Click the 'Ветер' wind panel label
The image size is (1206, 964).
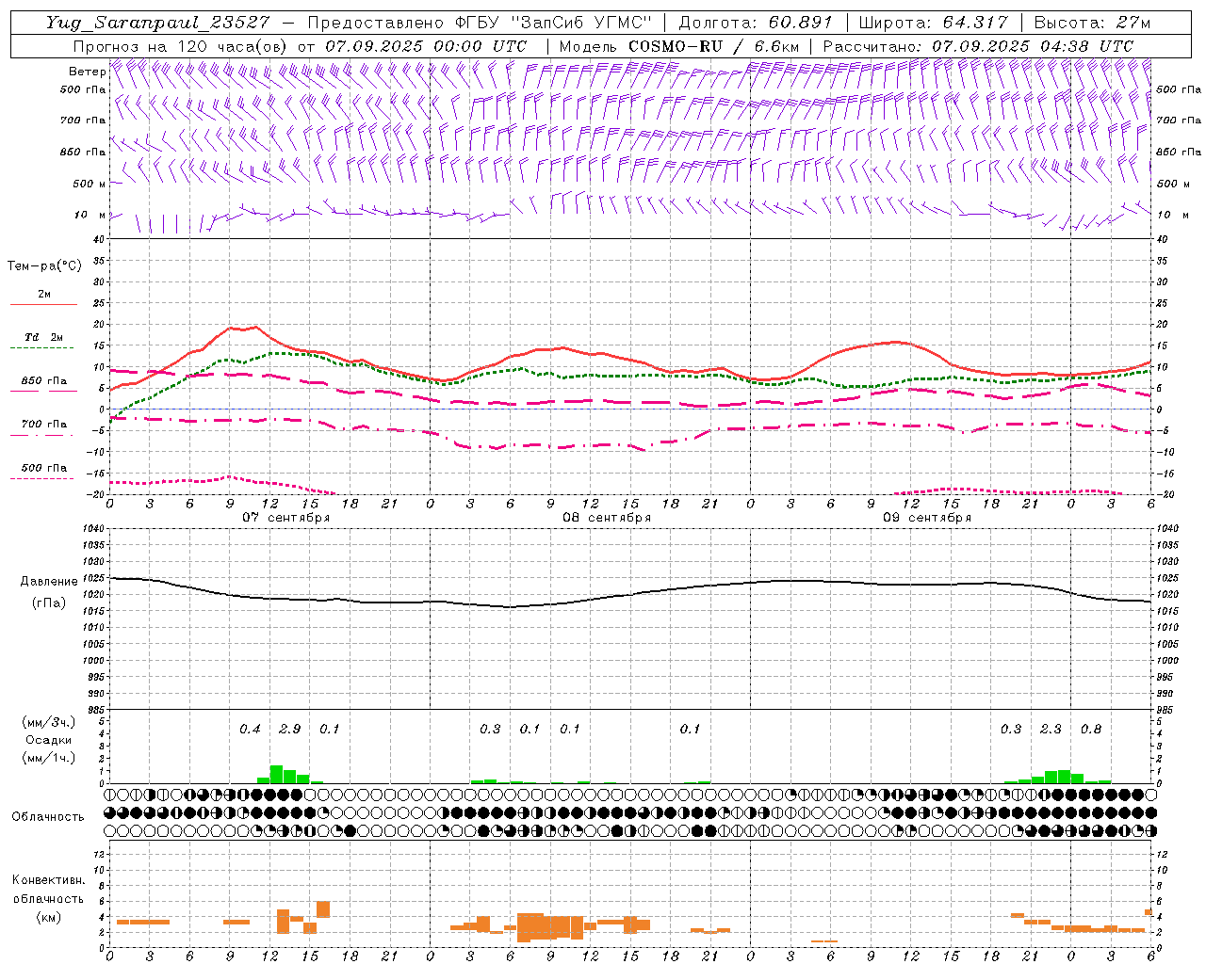coord(87,72)
